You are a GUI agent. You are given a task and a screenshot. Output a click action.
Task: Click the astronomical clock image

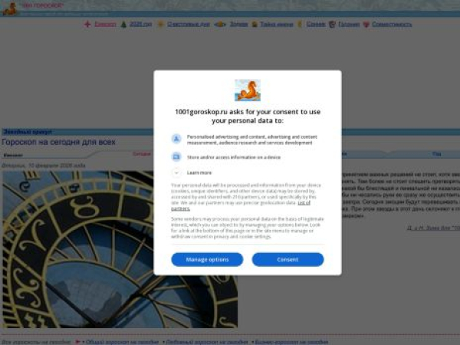[120, 249]
